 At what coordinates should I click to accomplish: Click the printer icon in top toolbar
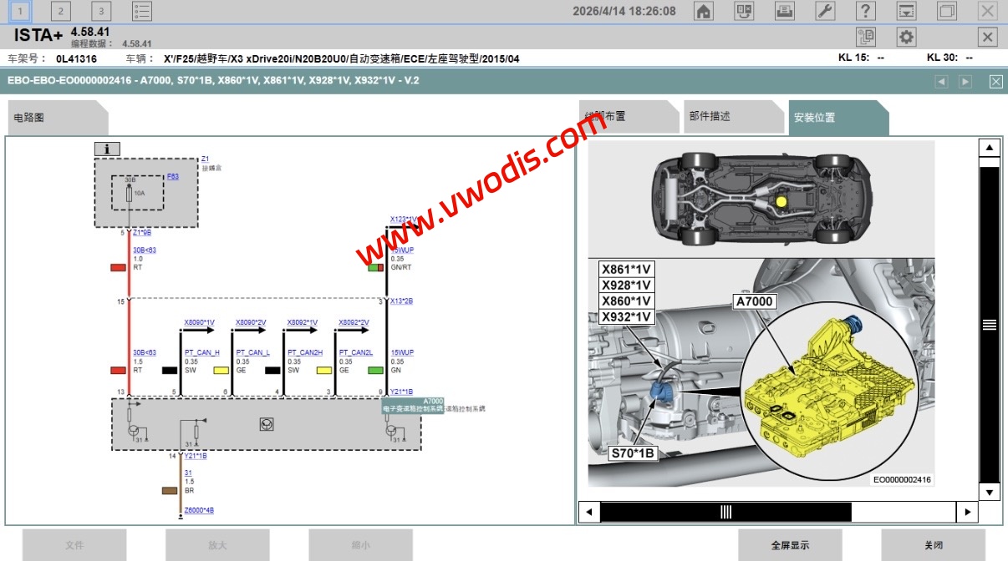click(785, 11)
